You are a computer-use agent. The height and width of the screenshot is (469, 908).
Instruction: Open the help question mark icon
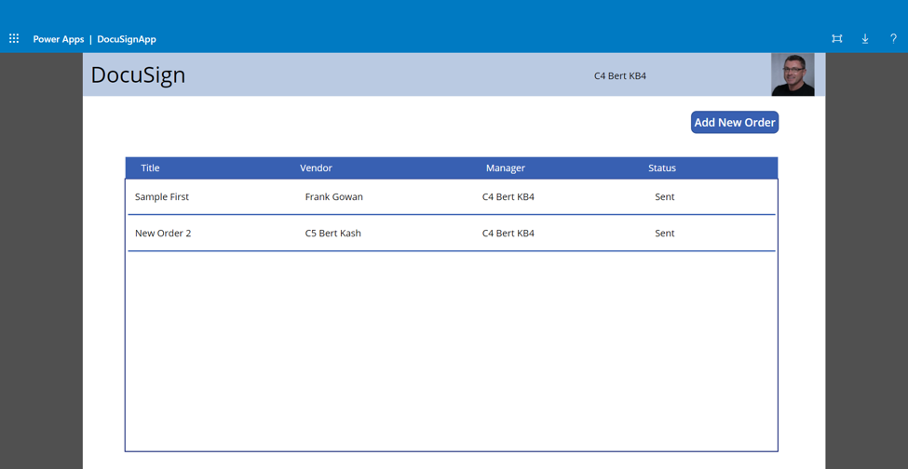(x=893, y=39)
